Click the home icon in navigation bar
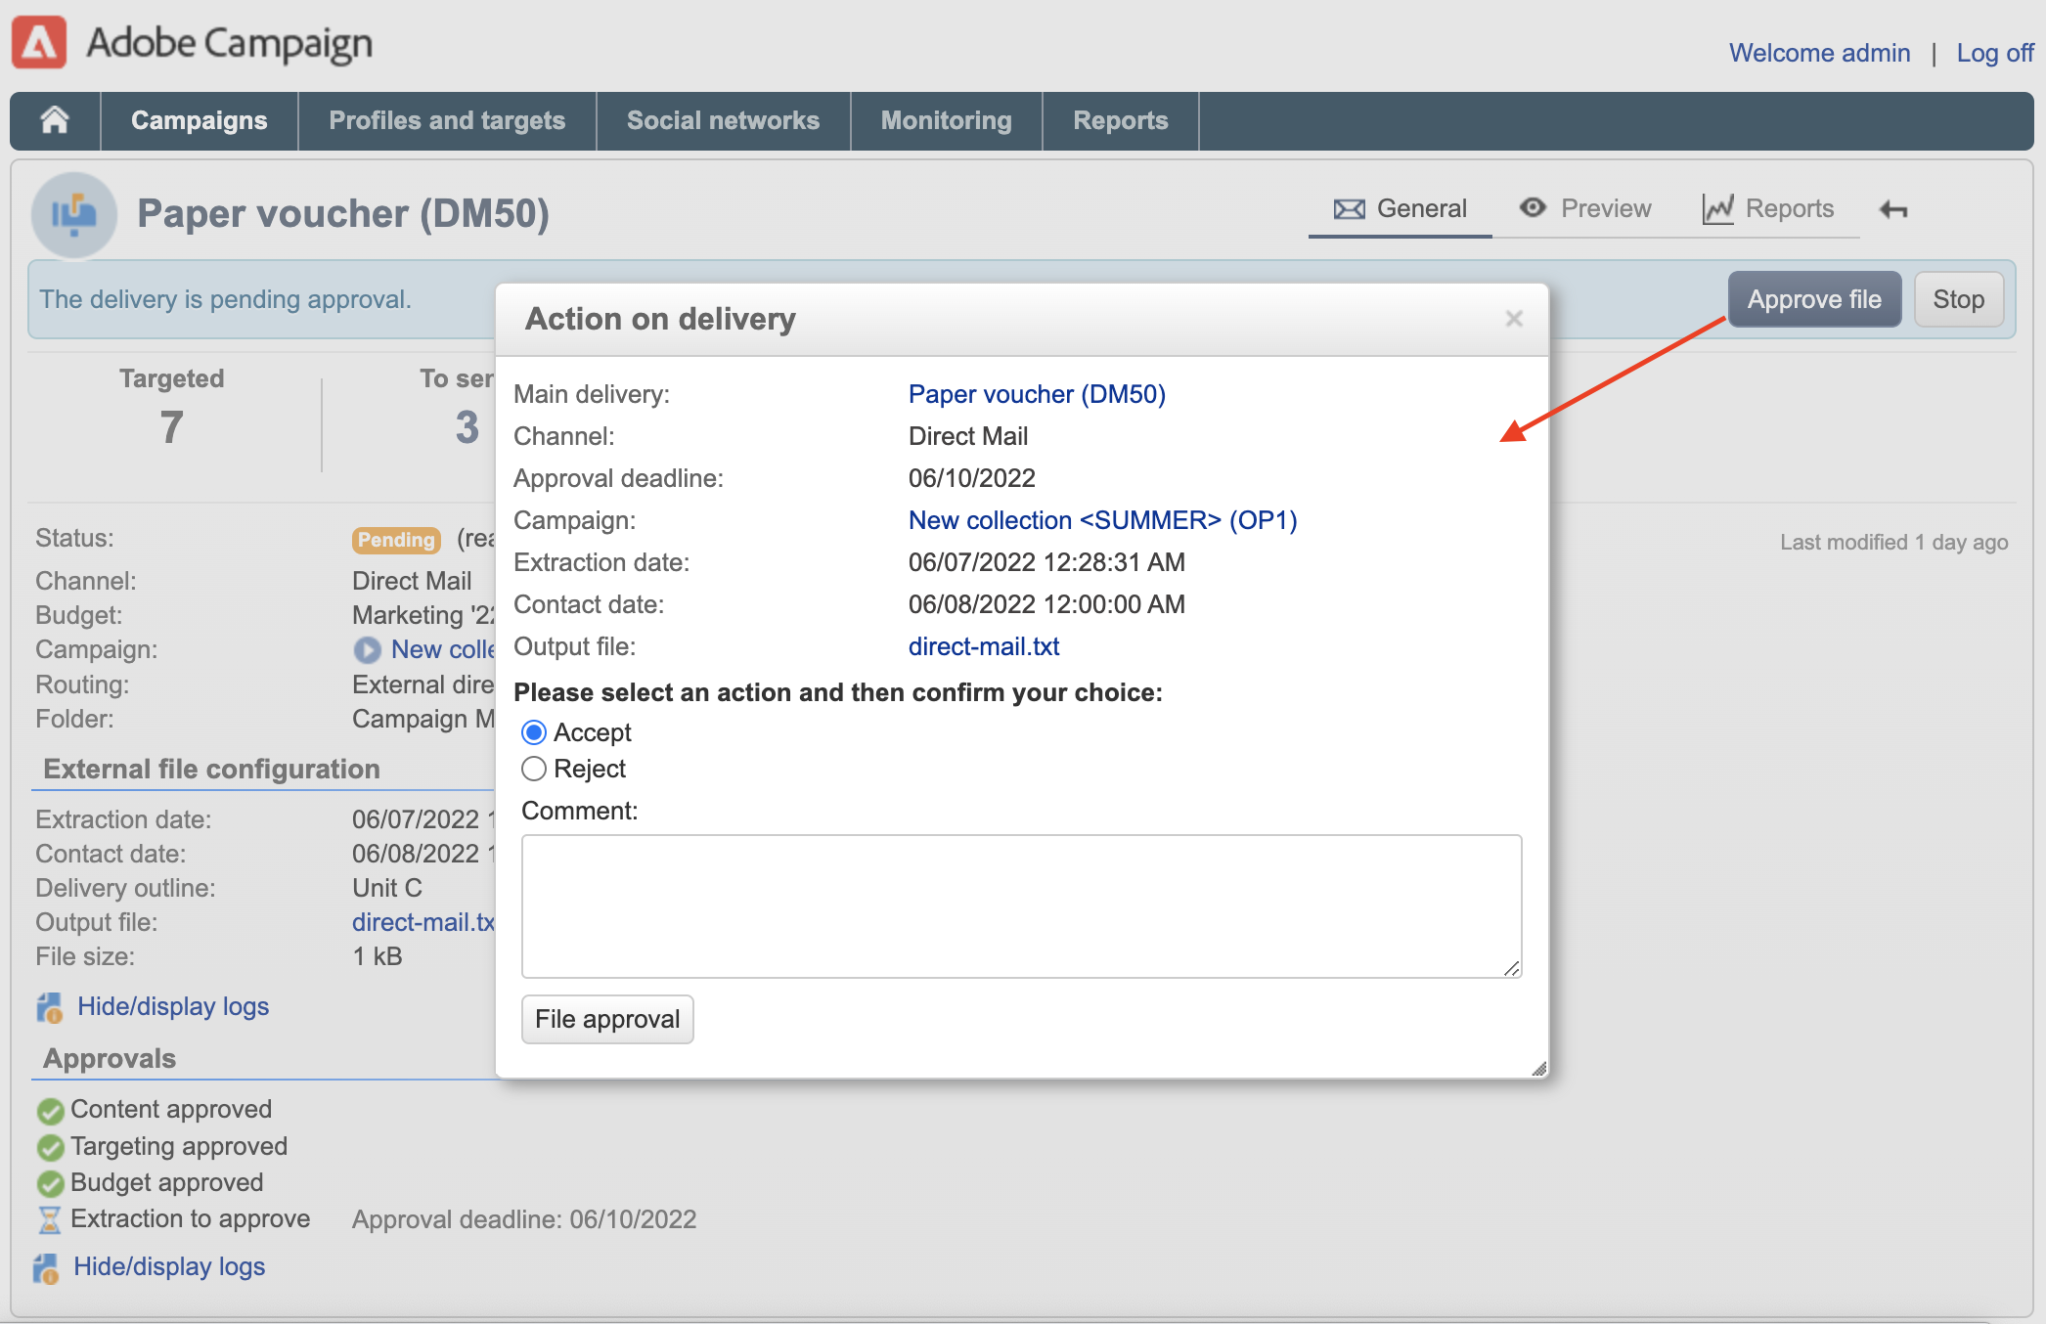Image resolution: width=2046 pixels, height=1324 pixels. pos(55,120)
